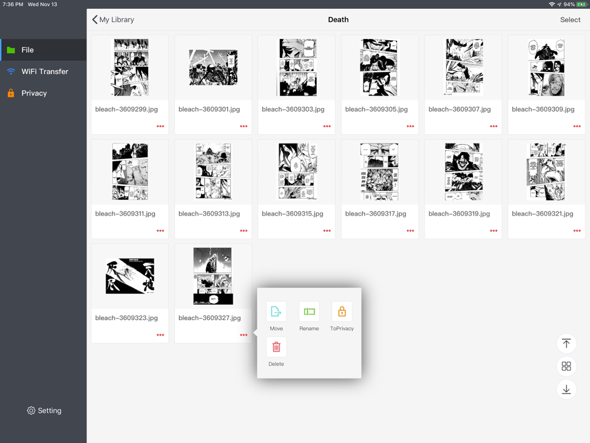This screenshot has width=590, height=443.
Task: Open options for bleach-3609327.jpg
Action: pyautogui.click(x=244, y=335)
